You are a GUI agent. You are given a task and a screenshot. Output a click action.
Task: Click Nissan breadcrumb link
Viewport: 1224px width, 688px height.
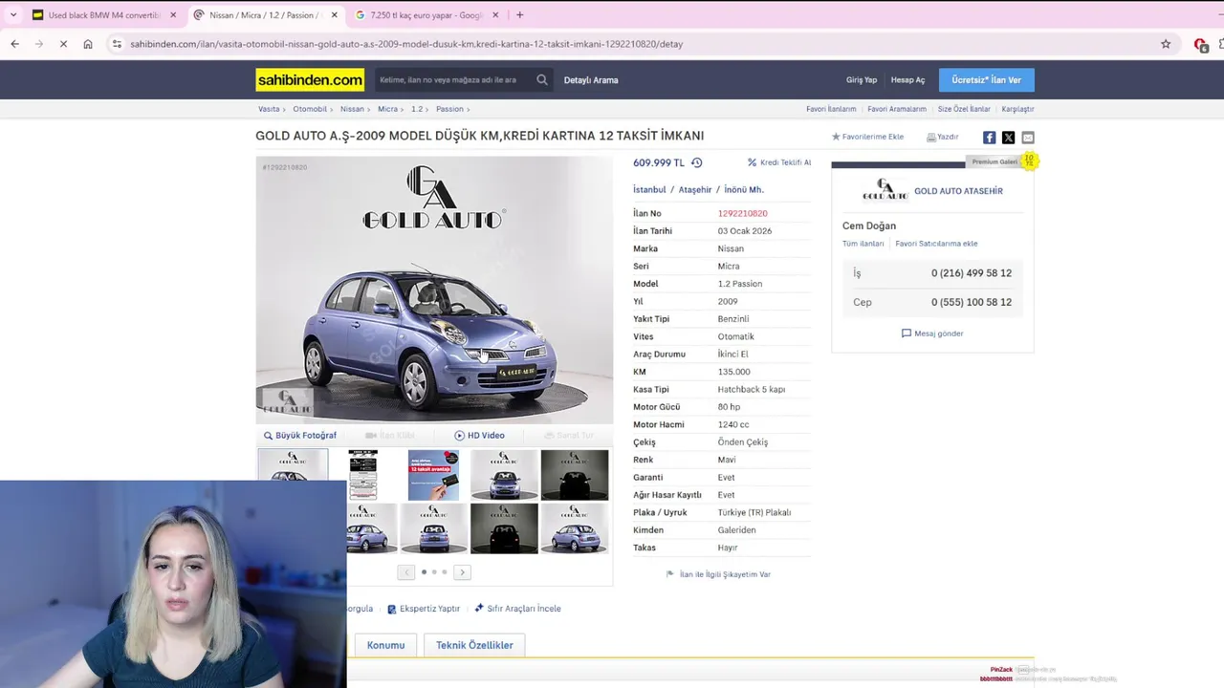pos(352,109)
